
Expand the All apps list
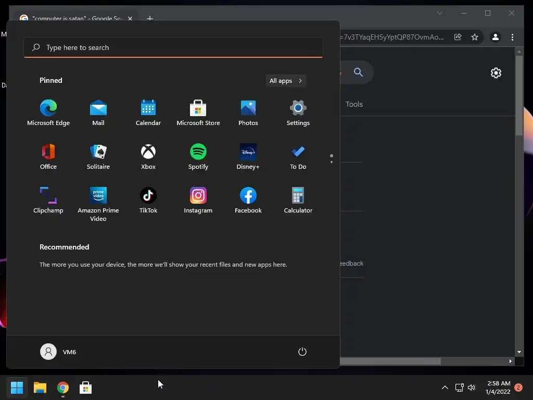286,81
